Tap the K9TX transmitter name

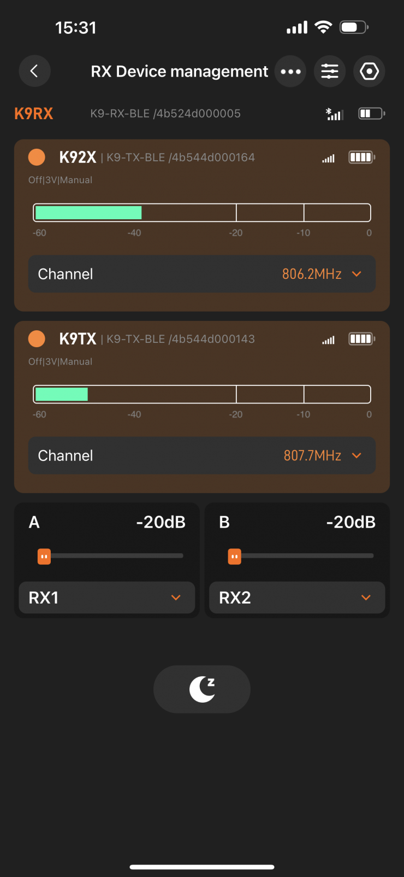coord(78,339)
